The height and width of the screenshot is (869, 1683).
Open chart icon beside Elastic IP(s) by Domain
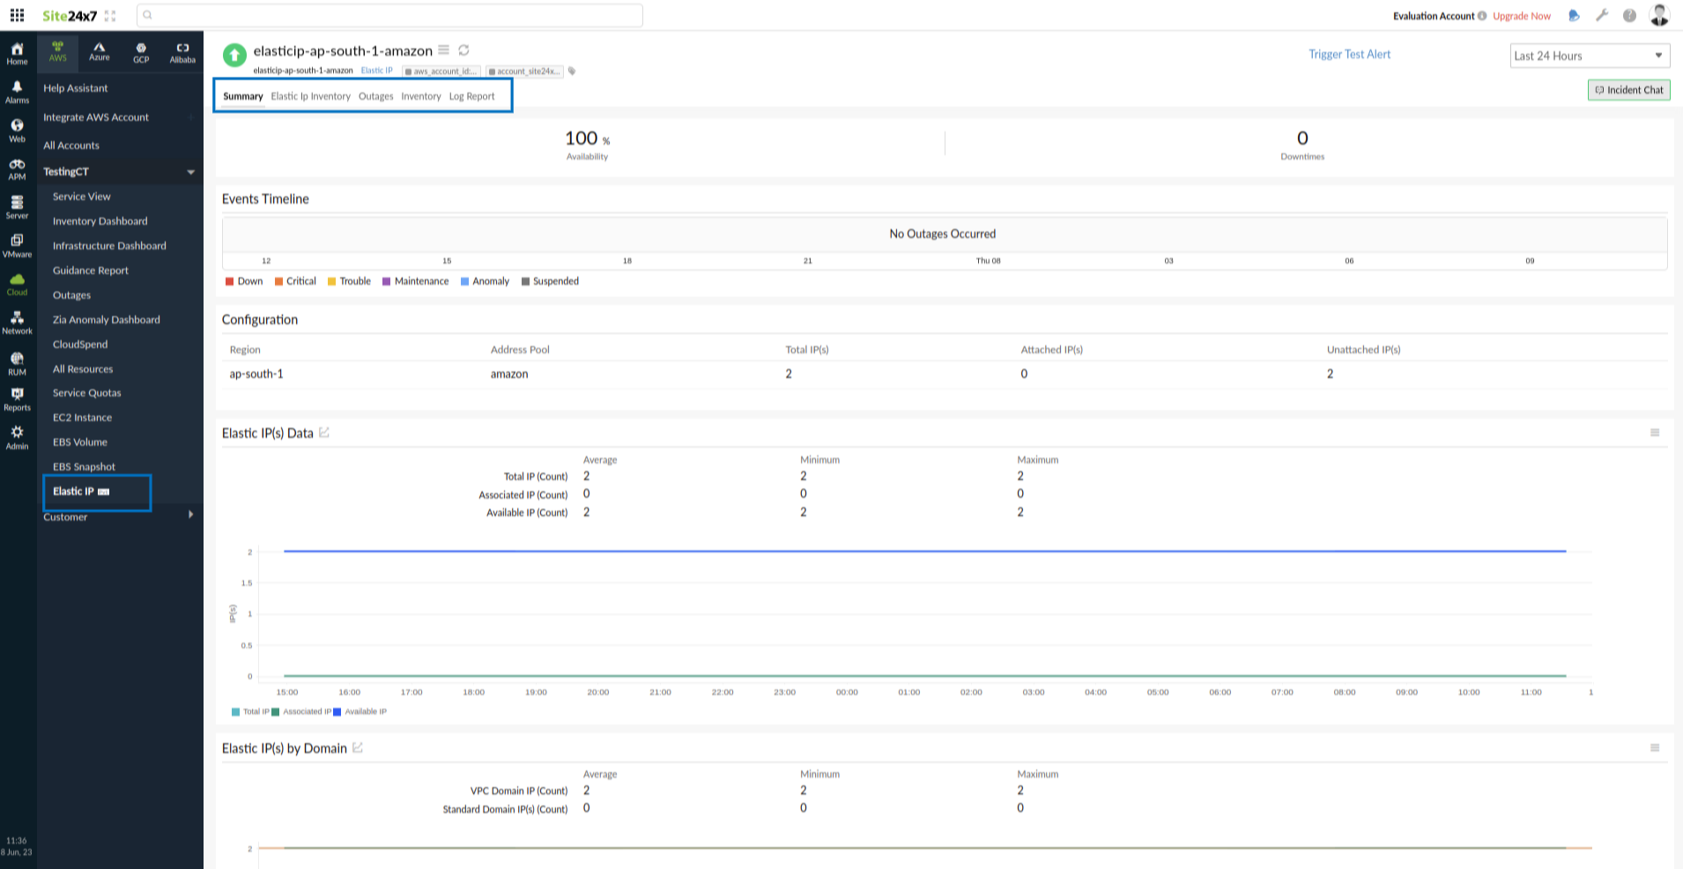(x=358, y=747)
